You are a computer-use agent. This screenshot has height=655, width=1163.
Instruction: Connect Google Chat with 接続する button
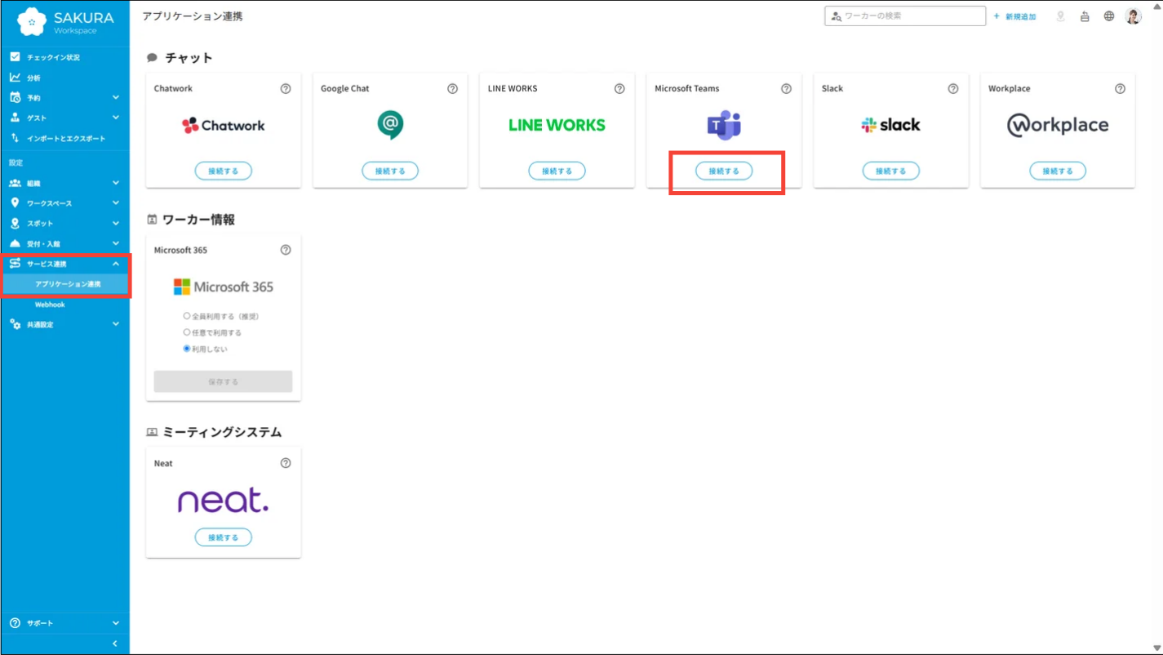390,171
